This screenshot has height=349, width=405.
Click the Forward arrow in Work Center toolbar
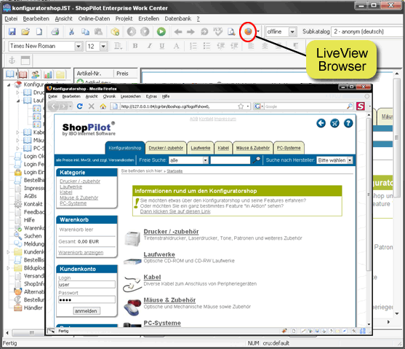[x=191, y=32]
